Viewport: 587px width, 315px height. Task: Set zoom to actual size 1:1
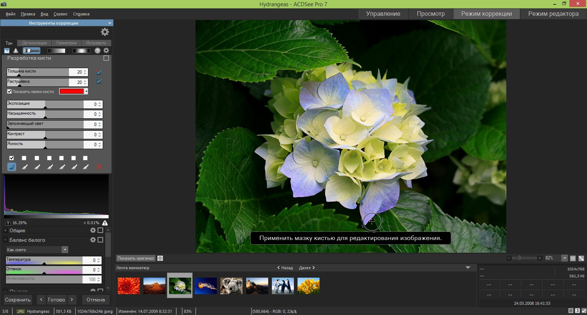[x=573, y=258]
